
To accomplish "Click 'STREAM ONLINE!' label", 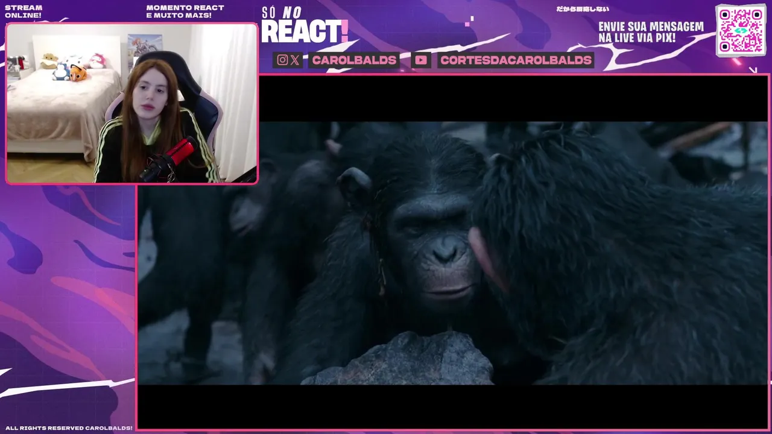I will (x=24, y=11).
